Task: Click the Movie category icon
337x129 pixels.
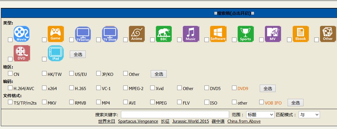Action: [x=22, y=34]
